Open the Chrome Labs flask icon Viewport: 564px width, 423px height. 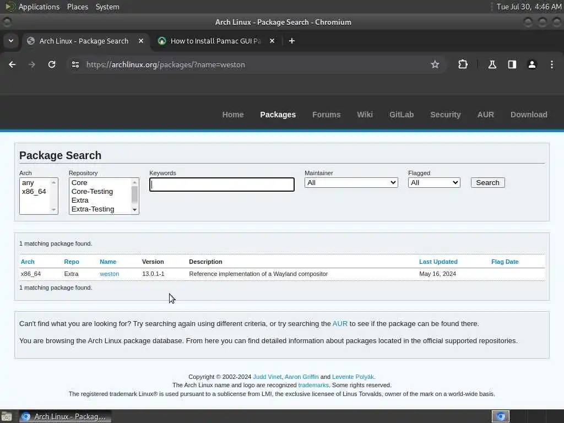(x=492, y=64)
